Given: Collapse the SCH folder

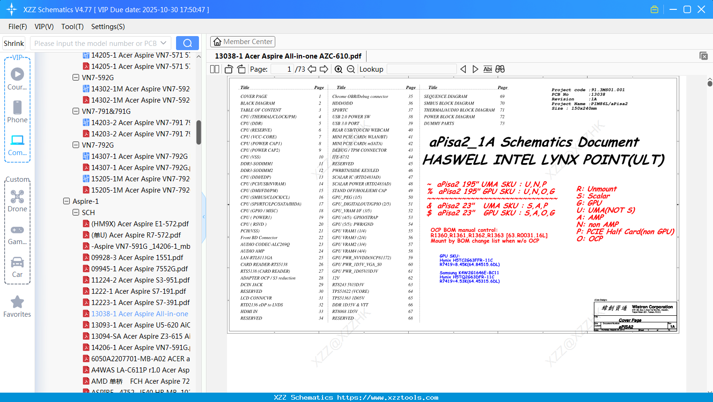Looking at the screenshot, I should pyautogui.click(x=76, y=212).
